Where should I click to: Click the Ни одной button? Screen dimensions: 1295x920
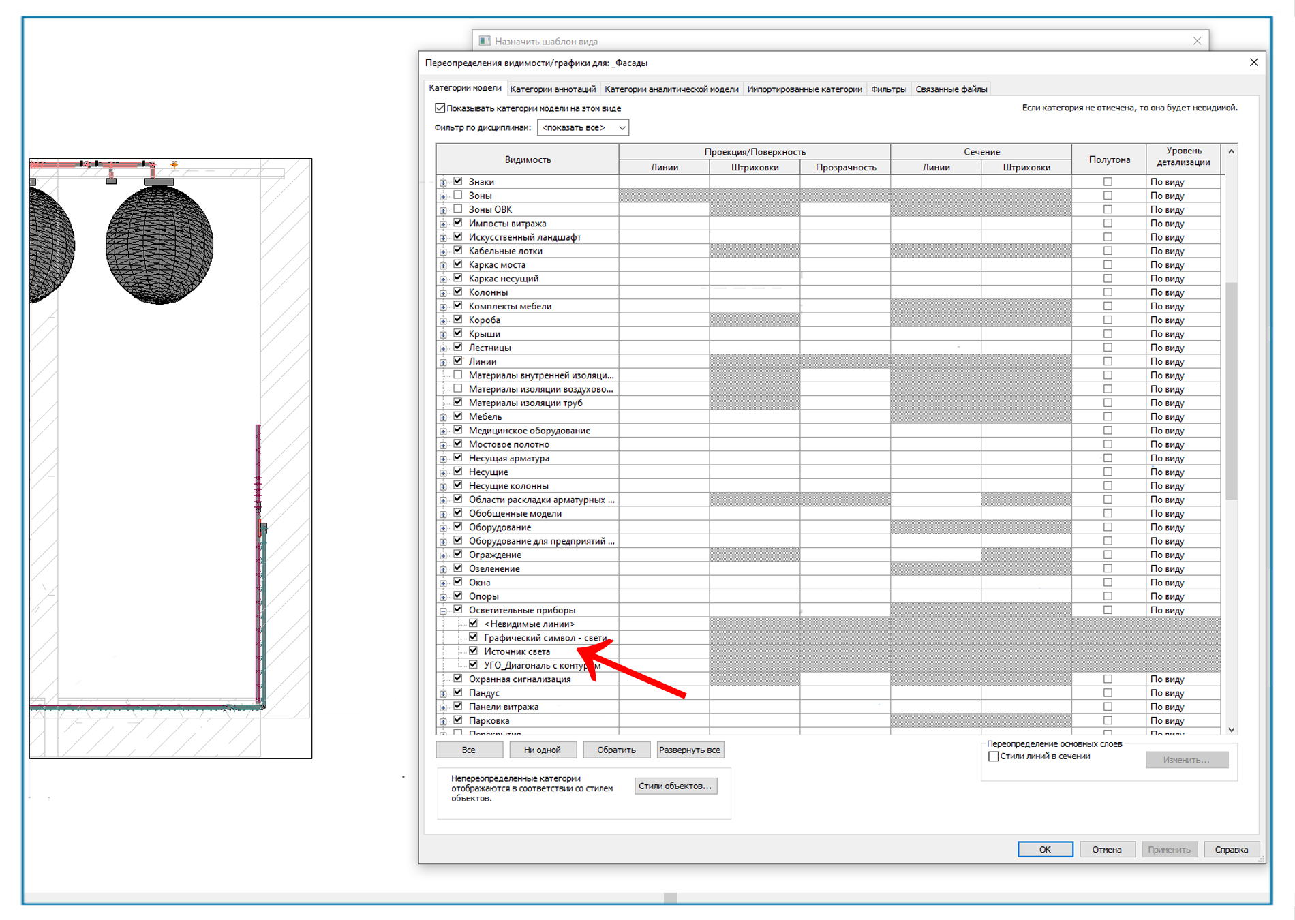543,750
